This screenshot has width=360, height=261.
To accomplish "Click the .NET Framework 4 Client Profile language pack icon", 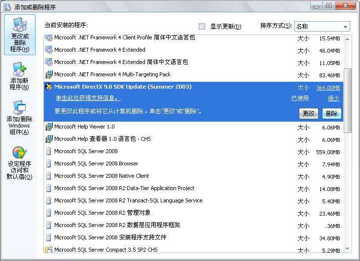I will [49, 37].
